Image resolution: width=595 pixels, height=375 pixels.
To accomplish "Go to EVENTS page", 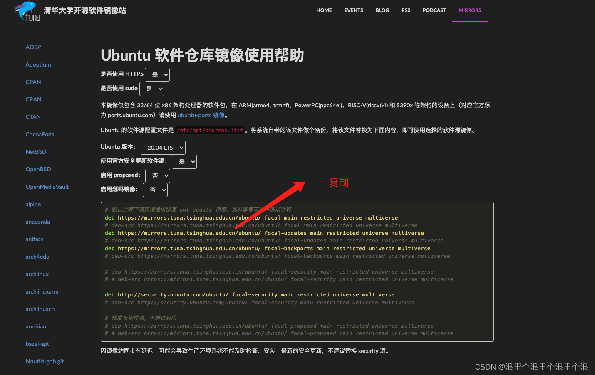I will [x=354, y=10].
